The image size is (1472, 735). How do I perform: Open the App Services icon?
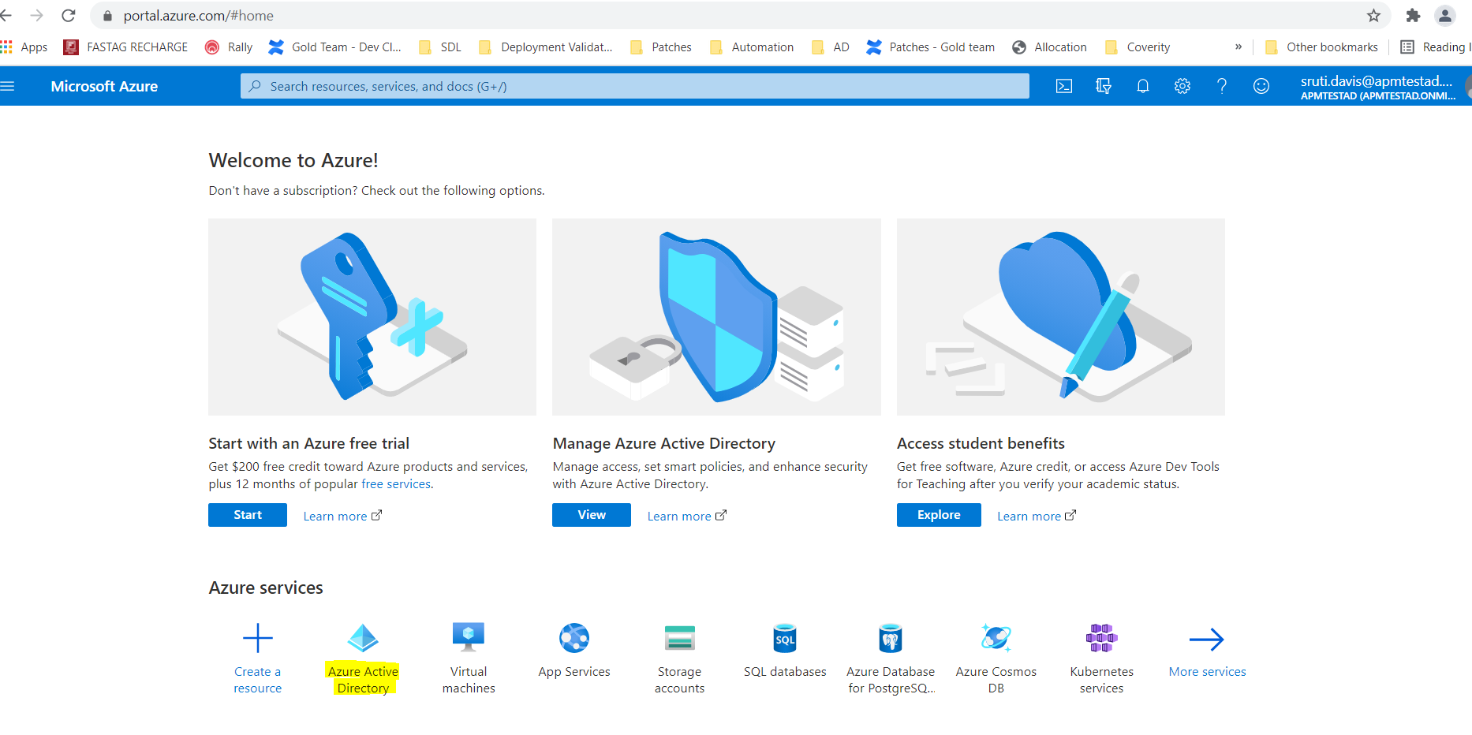tap(574, 638)
